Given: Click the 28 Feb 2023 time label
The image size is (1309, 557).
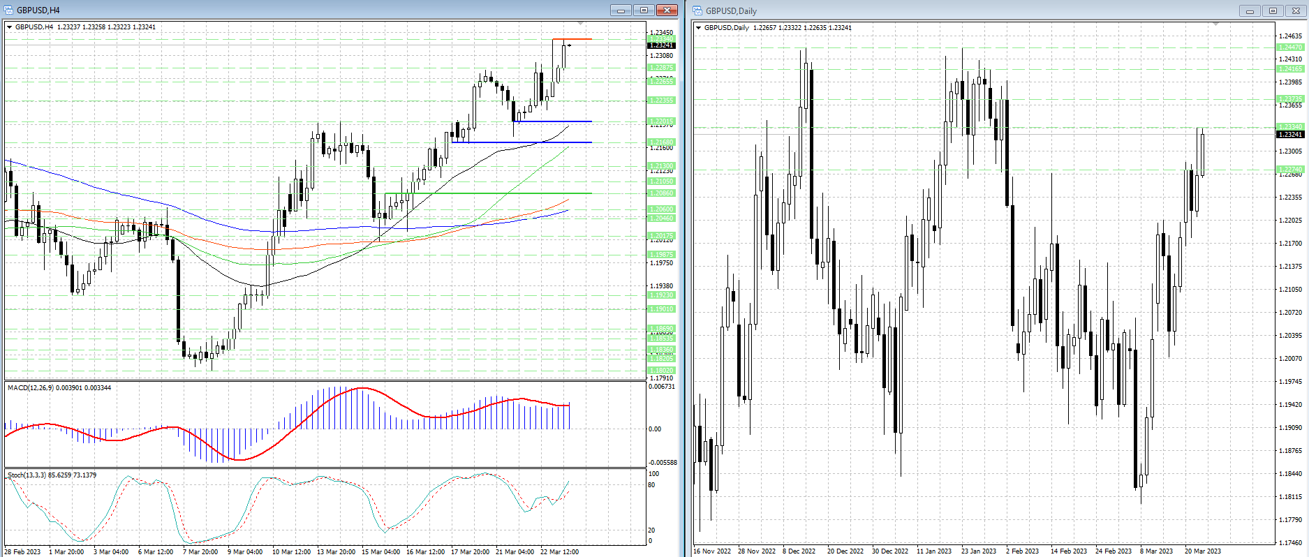Looking at the screenshot, I should point(22,552).
